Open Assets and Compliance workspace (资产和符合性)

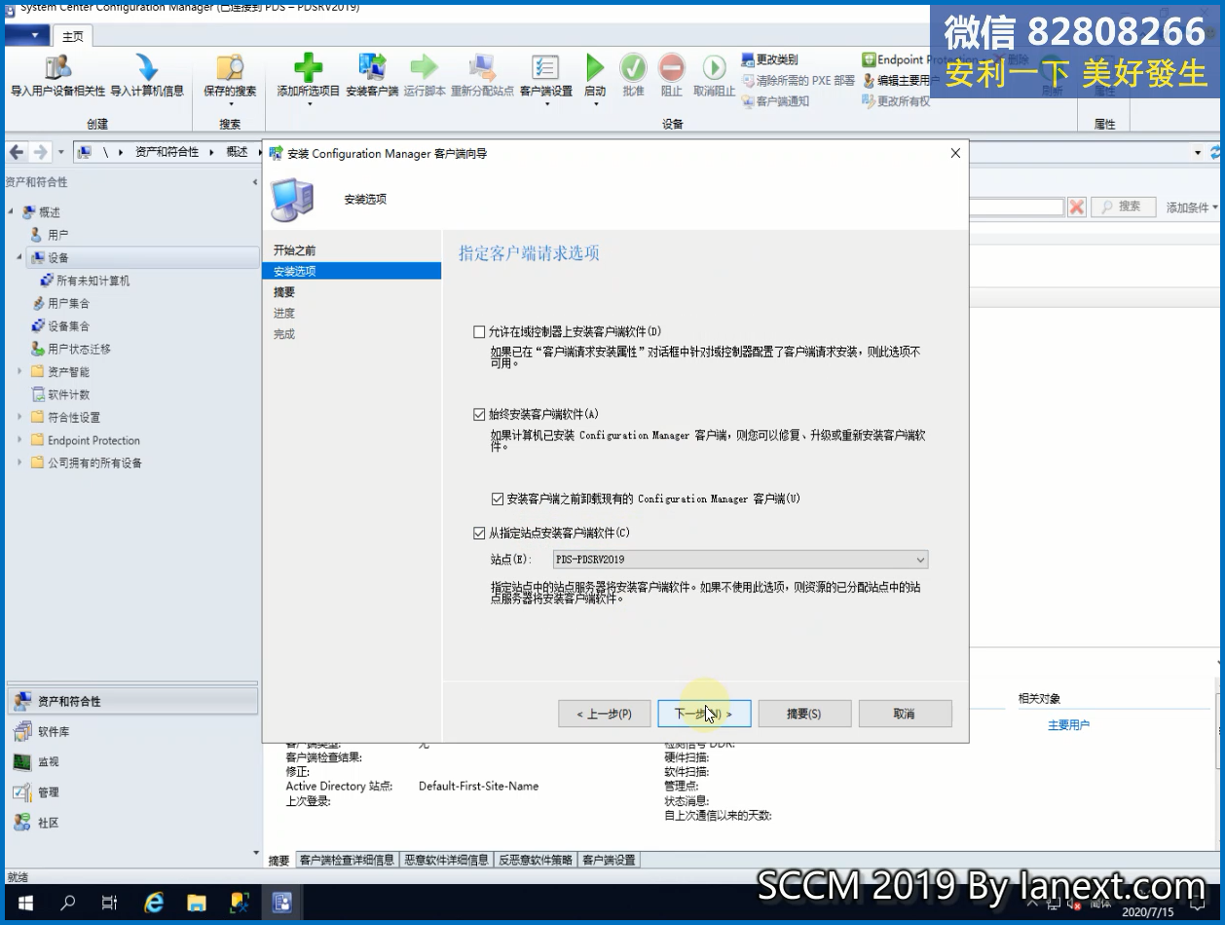tap(132, 701)
